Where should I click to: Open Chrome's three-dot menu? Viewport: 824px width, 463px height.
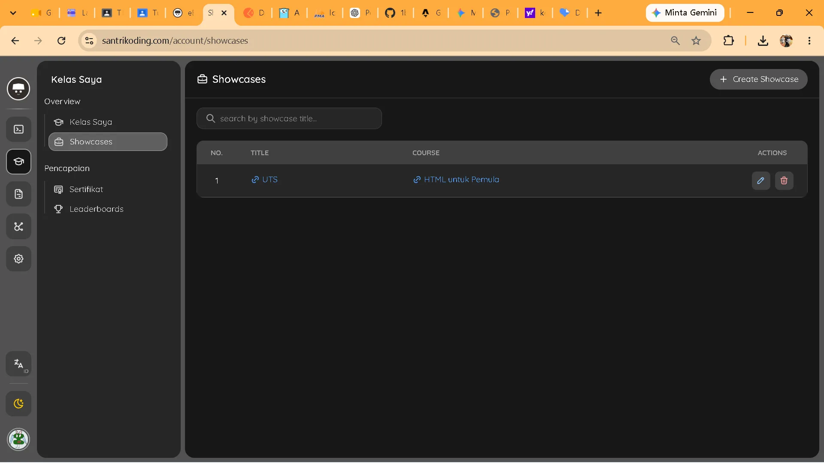(809, 41)
